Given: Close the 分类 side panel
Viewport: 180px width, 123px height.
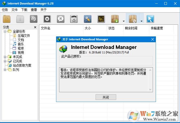Looking at the screenshot, I should point(35,27).
